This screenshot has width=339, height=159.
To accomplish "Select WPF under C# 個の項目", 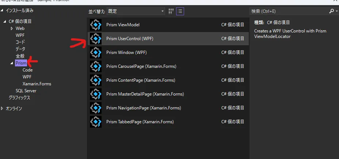I will pyautogui.click(x=20, y=35).
